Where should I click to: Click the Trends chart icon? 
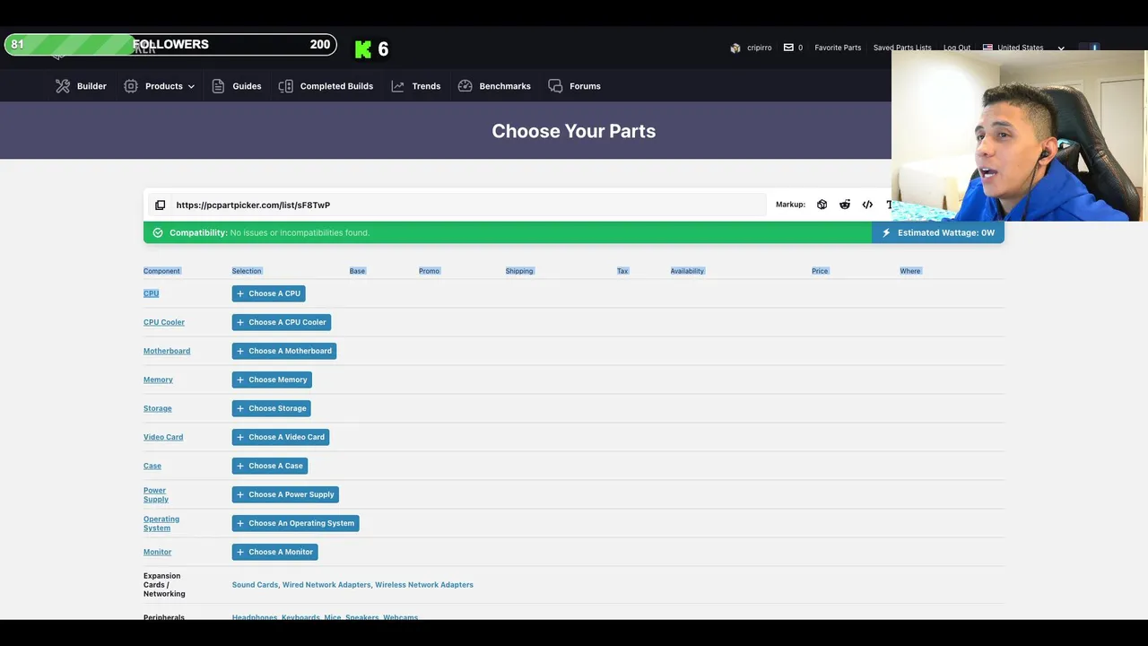click(397, 86)
